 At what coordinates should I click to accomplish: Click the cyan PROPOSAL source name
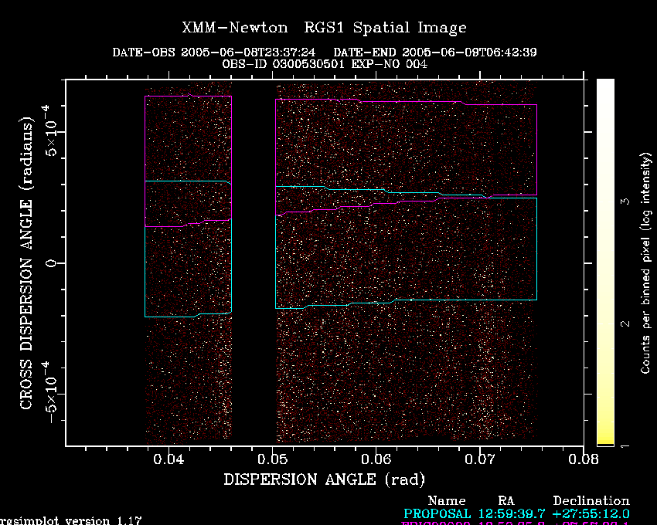click(437, 513)
